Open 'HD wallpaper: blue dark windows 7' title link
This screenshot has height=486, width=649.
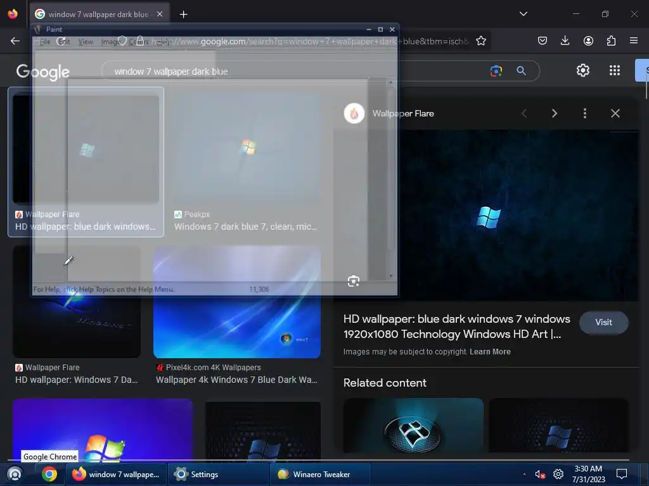(x=456, y=327)
